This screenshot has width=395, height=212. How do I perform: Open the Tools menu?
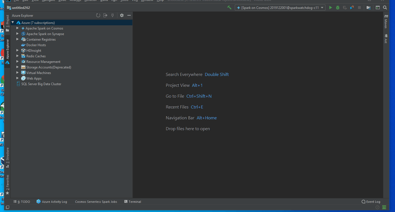[124, 1]
